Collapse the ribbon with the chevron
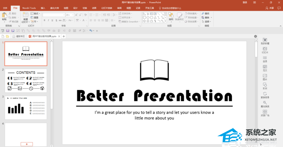Screen dimensions: 283x147 click(281, 26)
